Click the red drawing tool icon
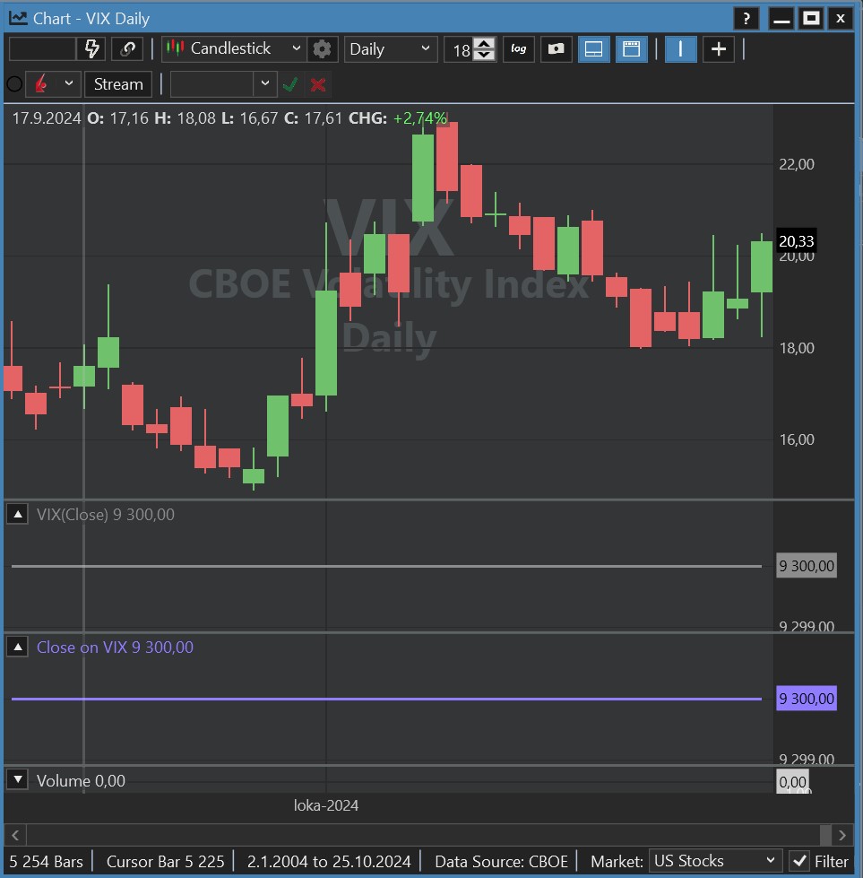 [41, 84]
